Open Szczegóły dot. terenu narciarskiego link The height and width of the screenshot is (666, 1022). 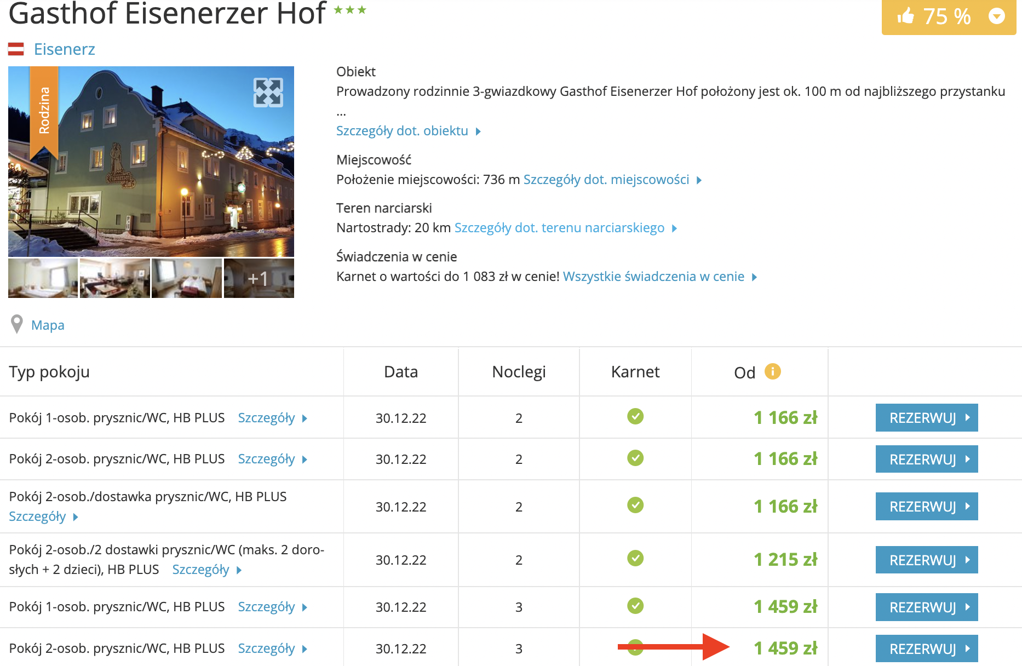(x=566, y=228)
